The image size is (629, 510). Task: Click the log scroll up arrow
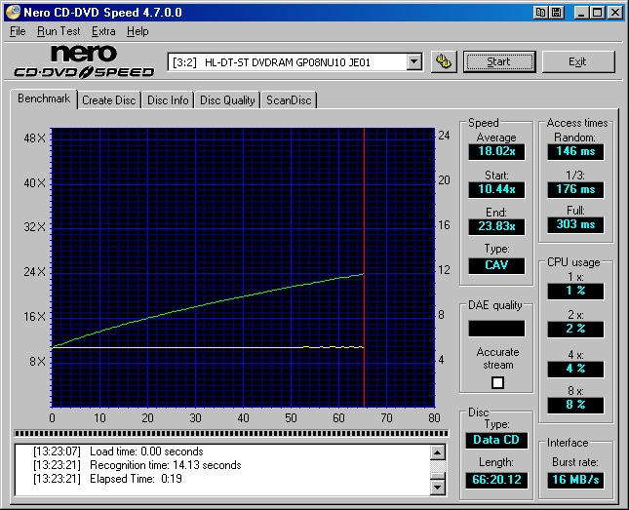tap(438, 452)
